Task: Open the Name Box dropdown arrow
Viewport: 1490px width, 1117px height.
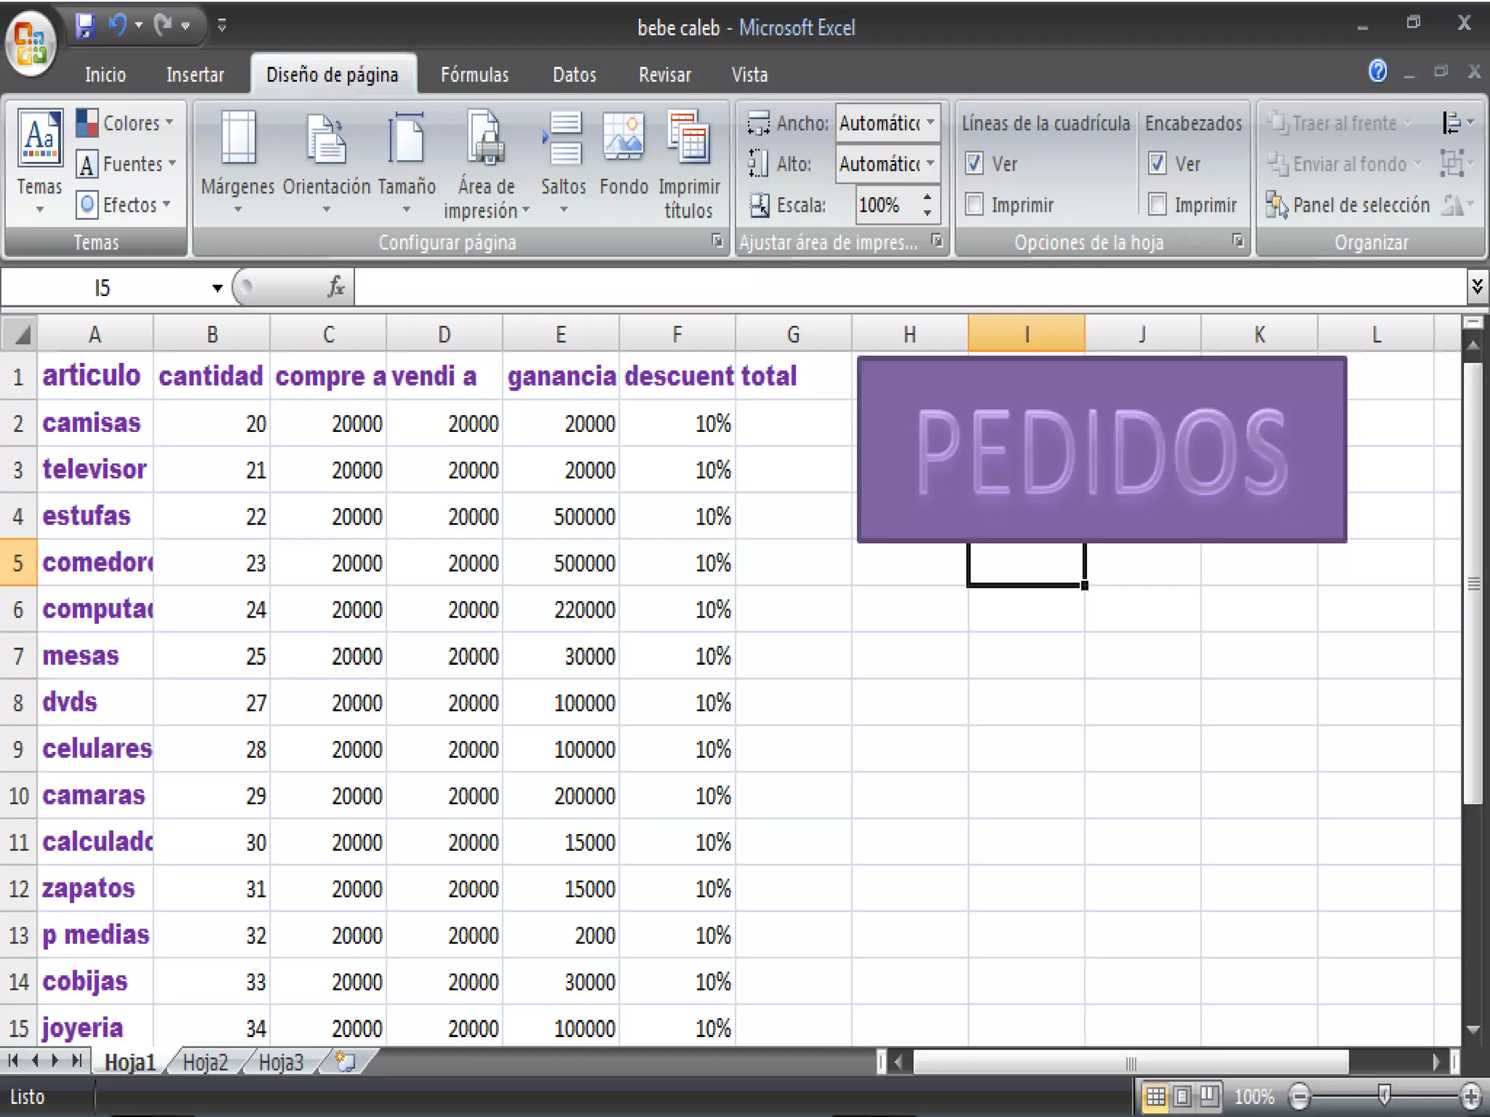Action: [x=217, y=289]
